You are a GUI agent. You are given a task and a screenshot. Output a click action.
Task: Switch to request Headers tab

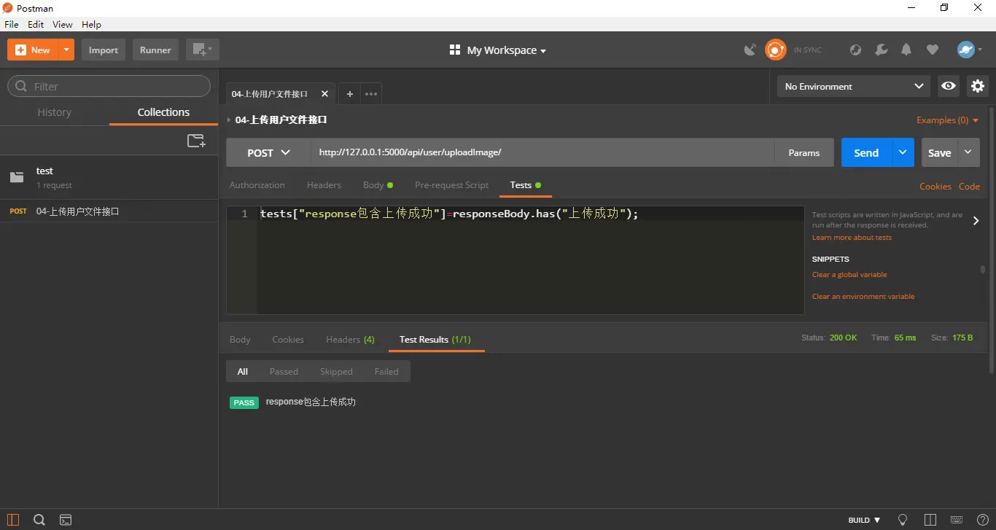[x=324, y=185]
